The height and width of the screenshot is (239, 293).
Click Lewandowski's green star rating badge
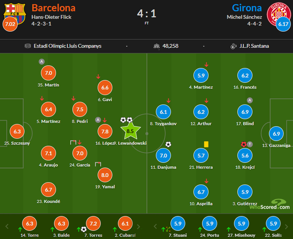coord(131,130)
